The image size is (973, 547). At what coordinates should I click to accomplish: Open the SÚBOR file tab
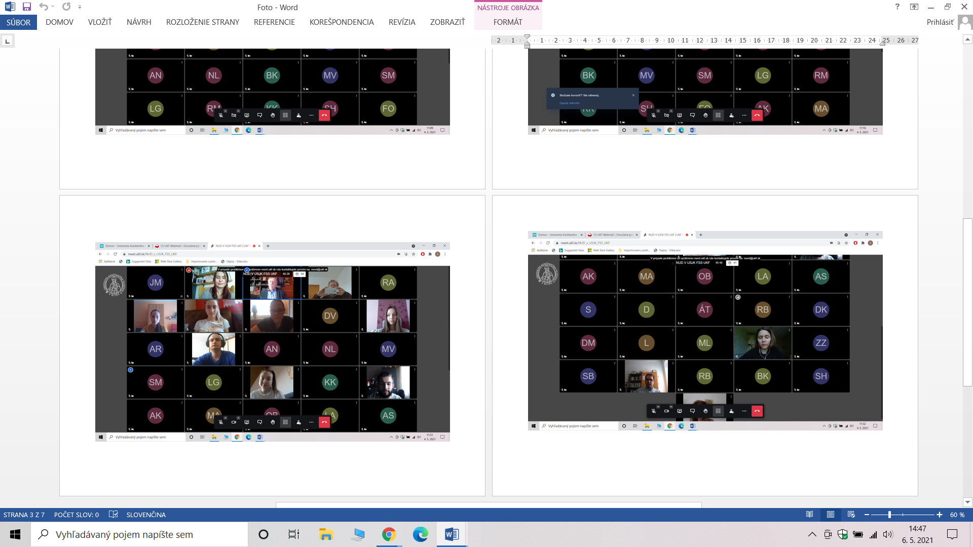point(18,22)
